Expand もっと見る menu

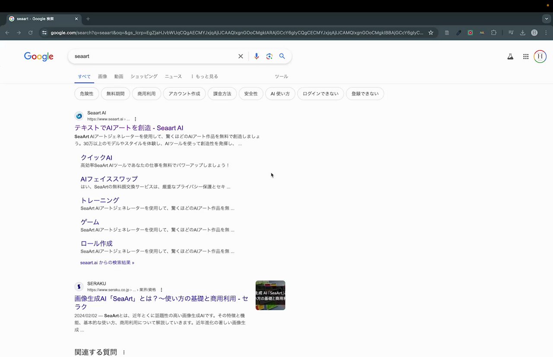tap(204, 76)
